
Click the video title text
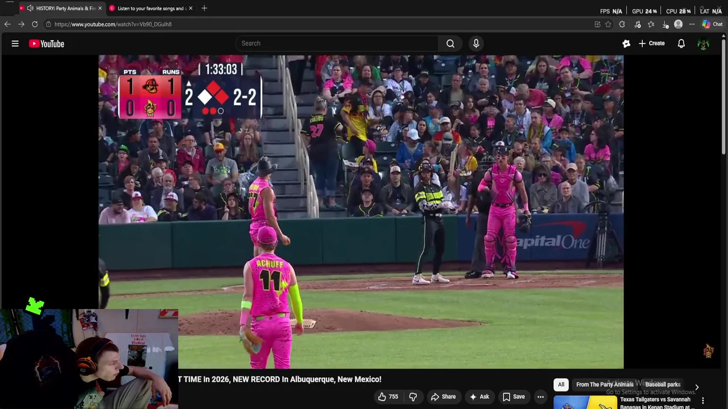279,379
